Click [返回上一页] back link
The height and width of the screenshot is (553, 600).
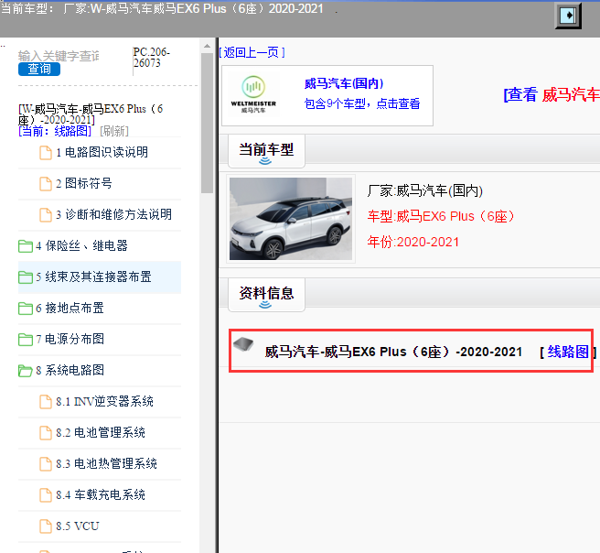point(252,52)
